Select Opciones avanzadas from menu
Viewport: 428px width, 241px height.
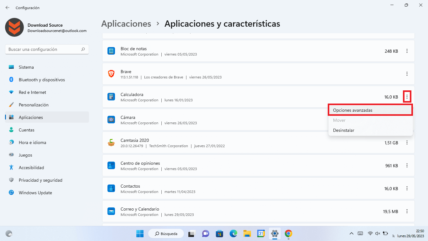[x=370, y=110]
